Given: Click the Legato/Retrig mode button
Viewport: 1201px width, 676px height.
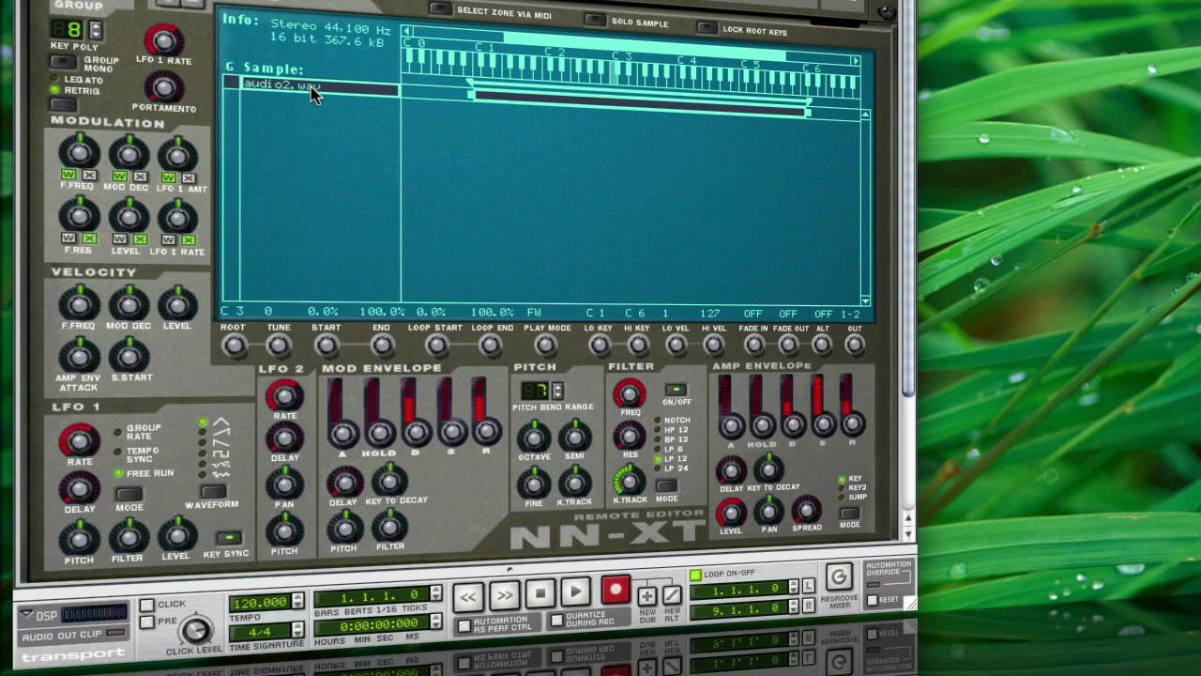Looking at the screenshot, I should [63, 103].
